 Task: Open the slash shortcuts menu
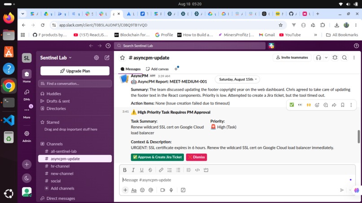[x=183, y=190]
